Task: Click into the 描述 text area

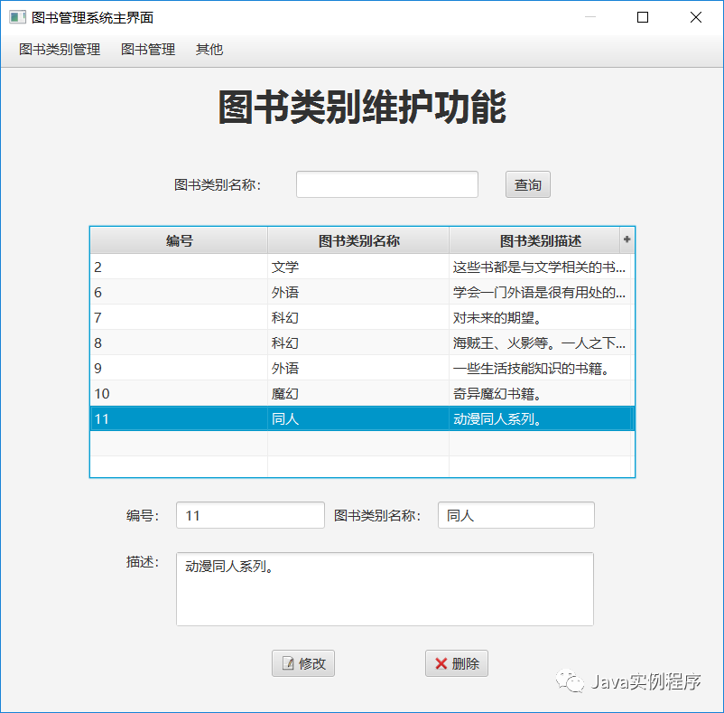Action: pos(385,589)
